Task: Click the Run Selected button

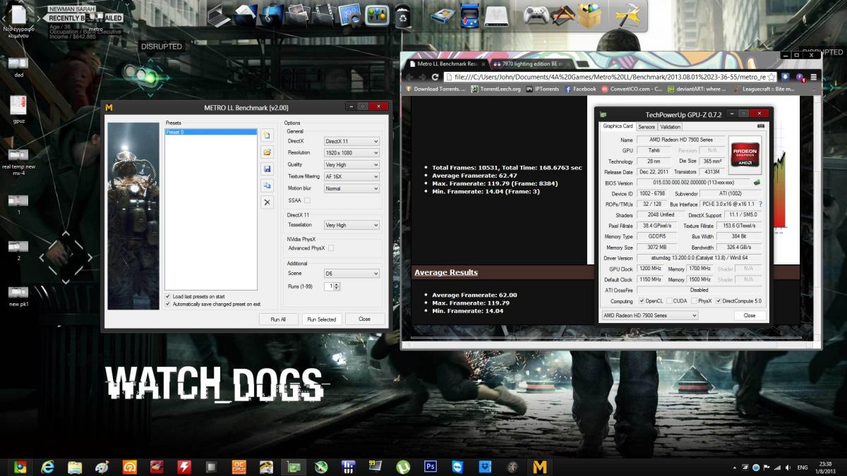Action: point(322,319)
